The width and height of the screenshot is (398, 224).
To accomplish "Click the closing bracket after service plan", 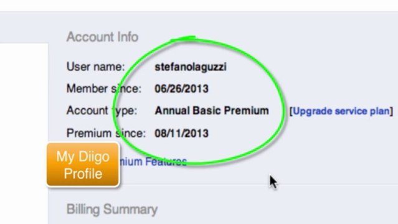I will pos(391,111).
